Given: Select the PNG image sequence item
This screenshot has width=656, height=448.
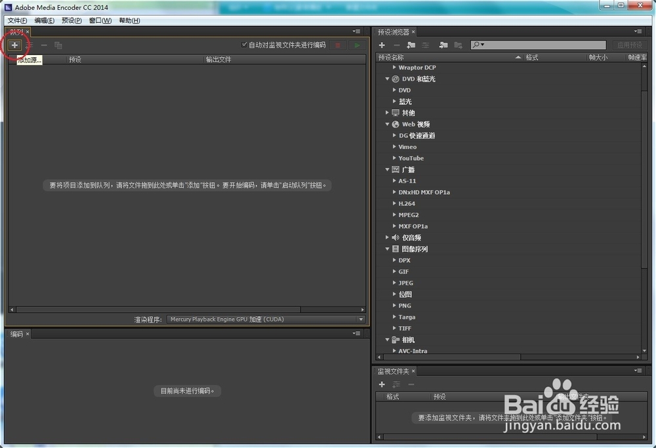Looking at the screenshot, I should point(405,306).
